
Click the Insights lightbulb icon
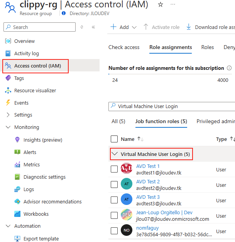17,140
